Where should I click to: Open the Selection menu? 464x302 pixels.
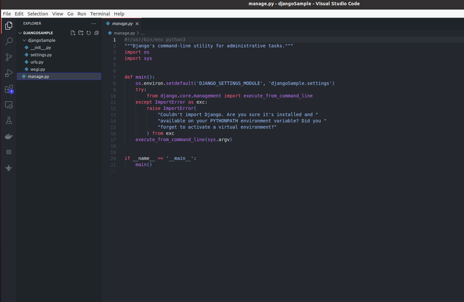[38, 14]
